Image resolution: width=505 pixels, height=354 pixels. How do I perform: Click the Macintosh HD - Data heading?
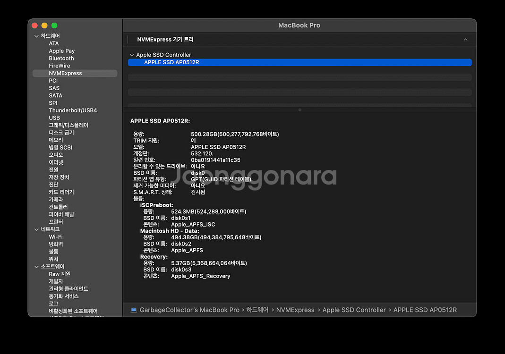170,231
